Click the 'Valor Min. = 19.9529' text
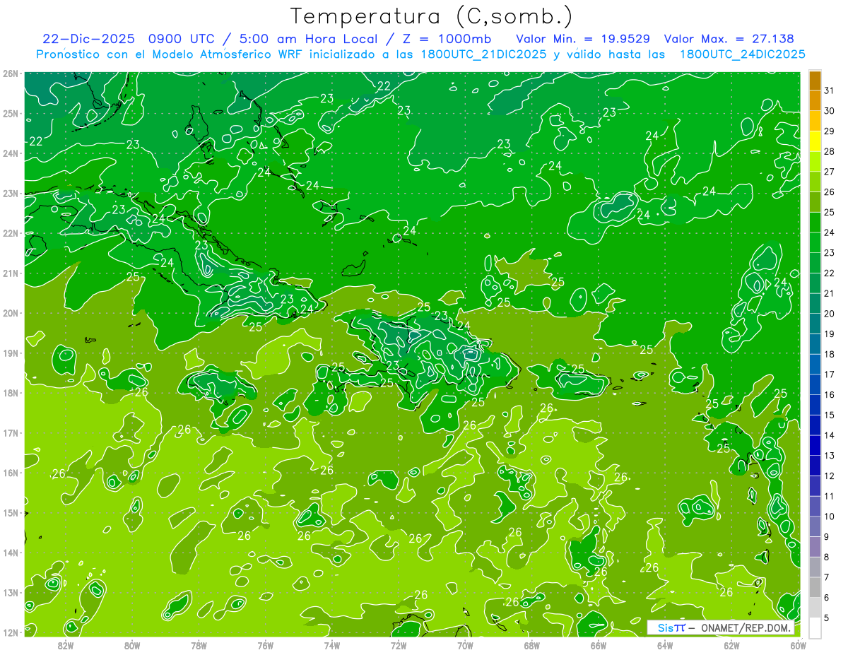This screenshot has width=848, height=655. click(x=583, y=39)
